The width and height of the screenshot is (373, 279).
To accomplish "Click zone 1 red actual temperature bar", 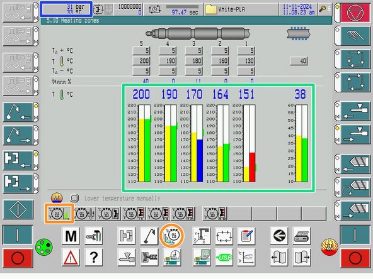I will [x=252, y=167].
